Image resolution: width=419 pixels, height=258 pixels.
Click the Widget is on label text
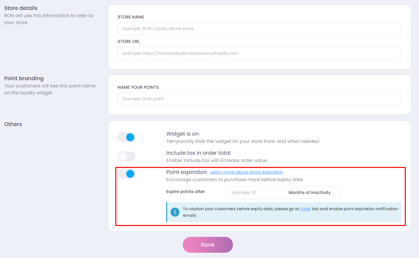tap(182, 134)
